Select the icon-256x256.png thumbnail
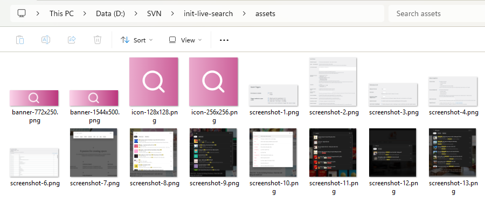 [x=213, y=82]
